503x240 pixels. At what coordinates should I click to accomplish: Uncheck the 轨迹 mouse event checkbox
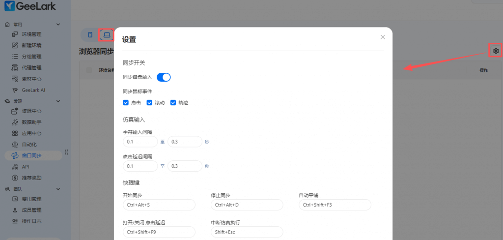click(x=173, y=103)
